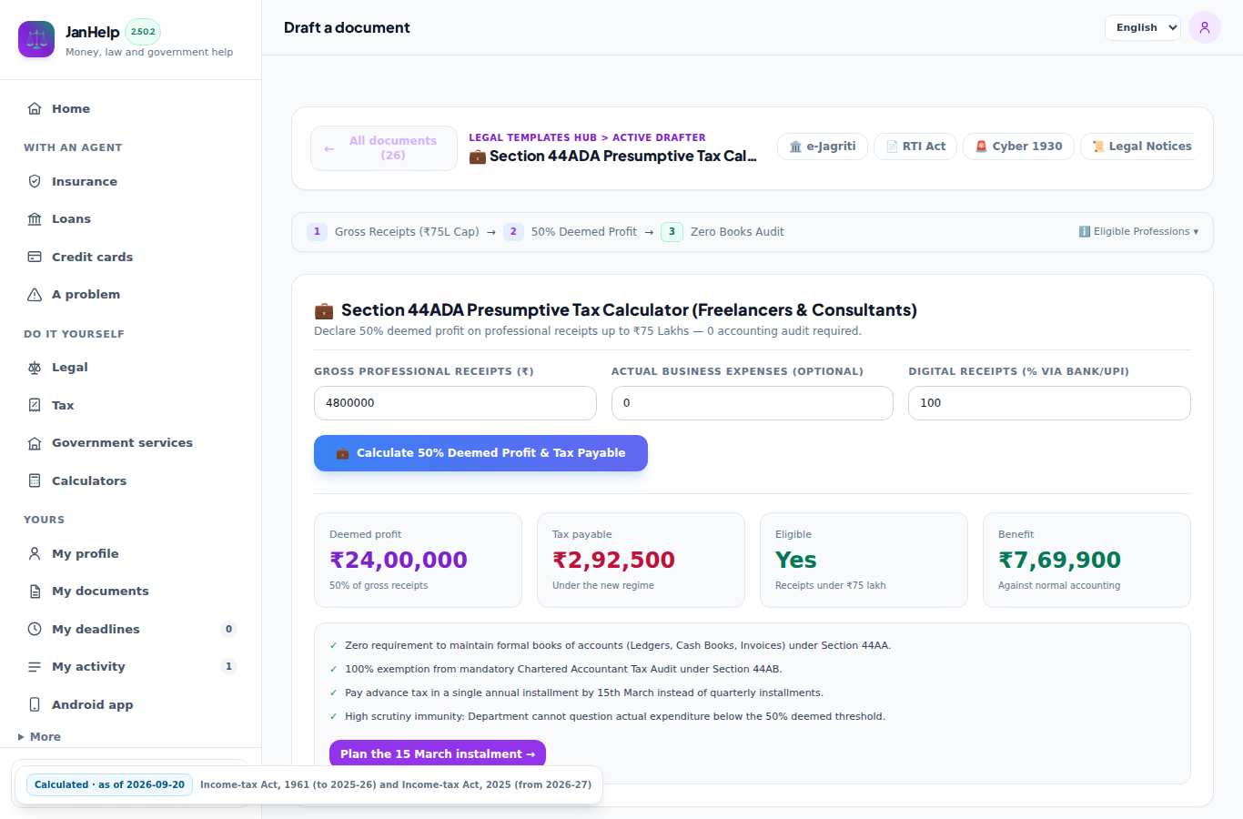Image resolution: width=1243 pixels, height=819 pixels.
Task: Click the Insurance shield icon
Action: coord(35,181)
